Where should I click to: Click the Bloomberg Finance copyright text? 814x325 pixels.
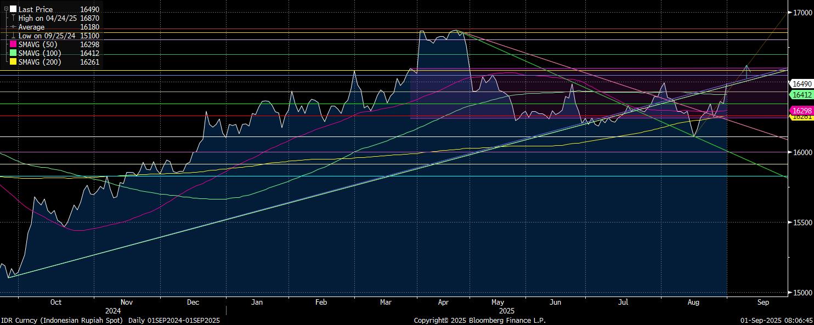[x=479, y=320]
